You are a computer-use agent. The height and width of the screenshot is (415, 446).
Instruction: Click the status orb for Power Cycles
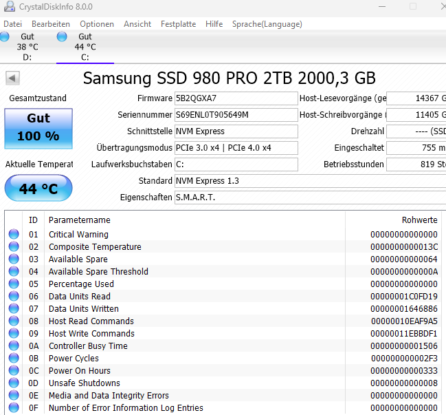(x=14, y=358)
